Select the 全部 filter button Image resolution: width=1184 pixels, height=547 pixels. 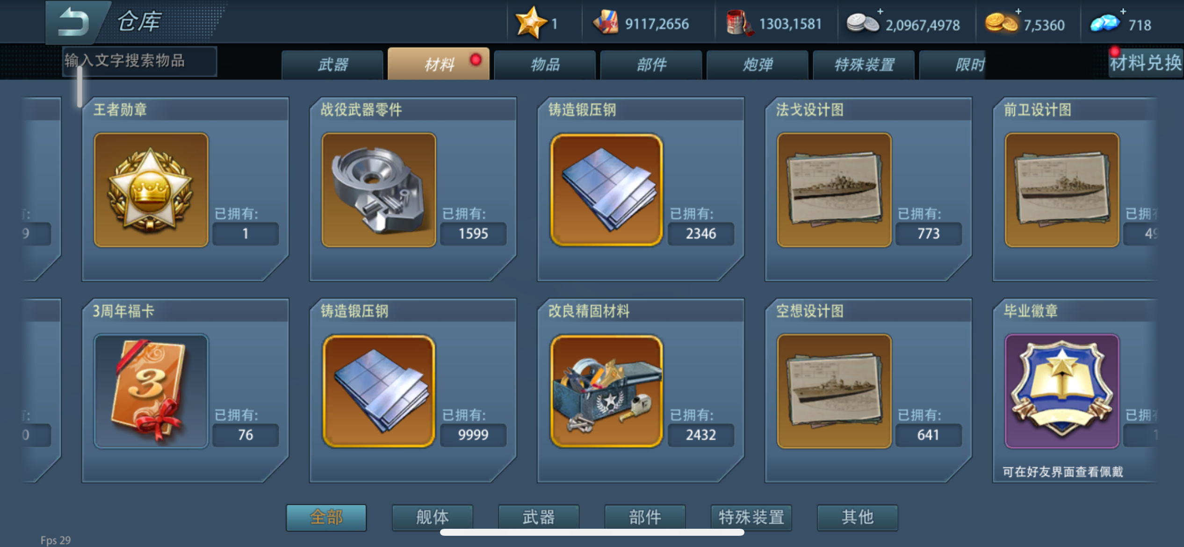tap(326, 517)
